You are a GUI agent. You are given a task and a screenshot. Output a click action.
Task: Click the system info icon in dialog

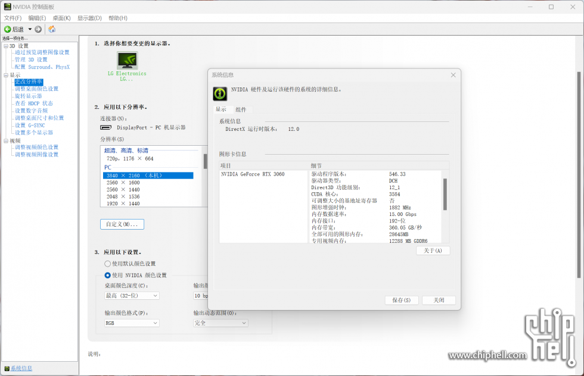[x=220, y=93]
